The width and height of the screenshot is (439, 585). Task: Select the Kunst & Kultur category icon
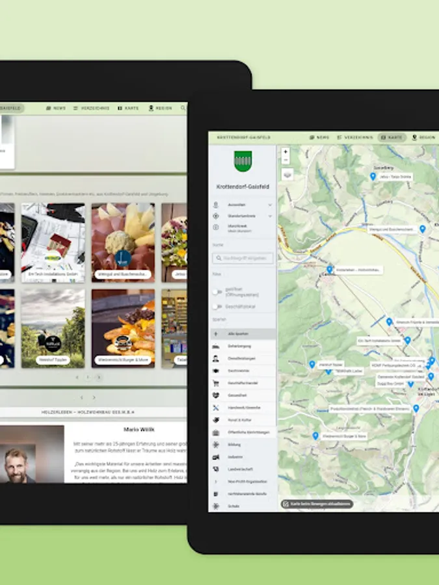click(x=216, y=420)
